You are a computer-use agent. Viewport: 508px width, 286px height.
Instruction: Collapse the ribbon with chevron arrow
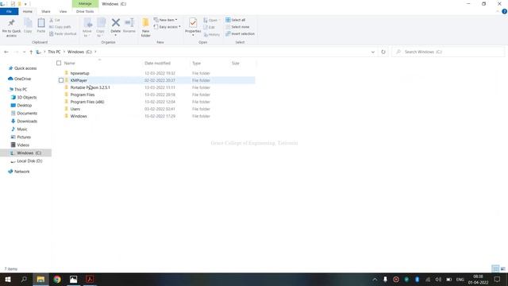(498, 11)
